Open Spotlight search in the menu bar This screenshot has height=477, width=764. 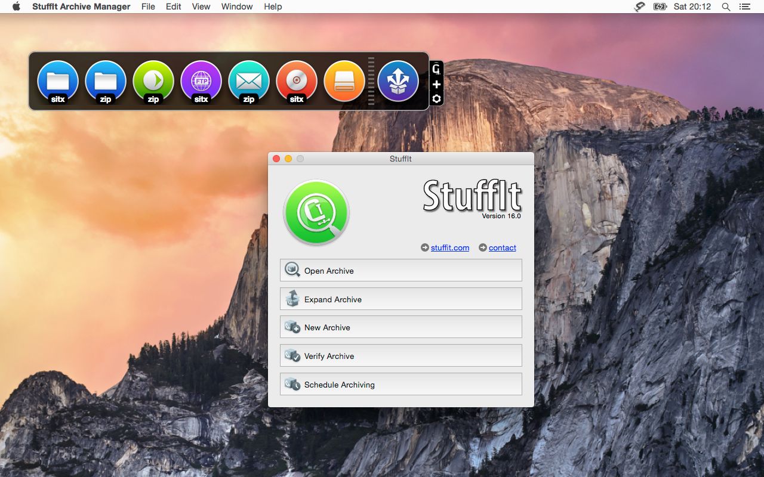coord(726,7)
